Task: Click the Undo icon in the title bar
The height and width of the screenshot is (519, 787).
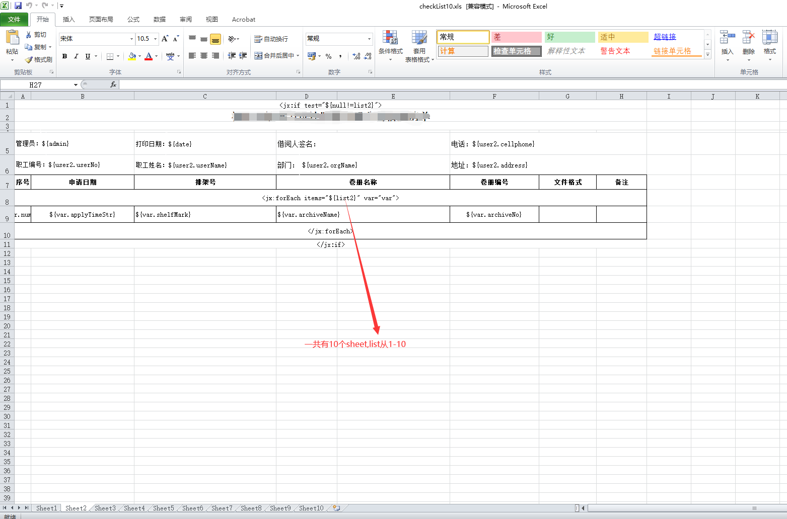Action: [29, 6]
